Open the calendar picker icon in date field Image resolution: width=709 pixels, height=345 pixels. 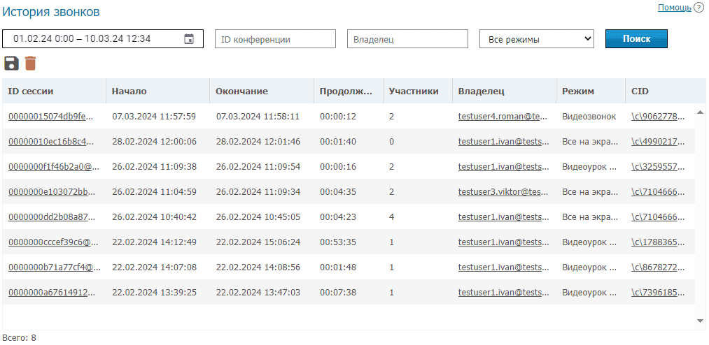[189, 39]
